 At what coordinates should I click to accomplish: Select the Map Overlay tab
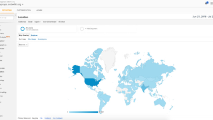(23, 35)
